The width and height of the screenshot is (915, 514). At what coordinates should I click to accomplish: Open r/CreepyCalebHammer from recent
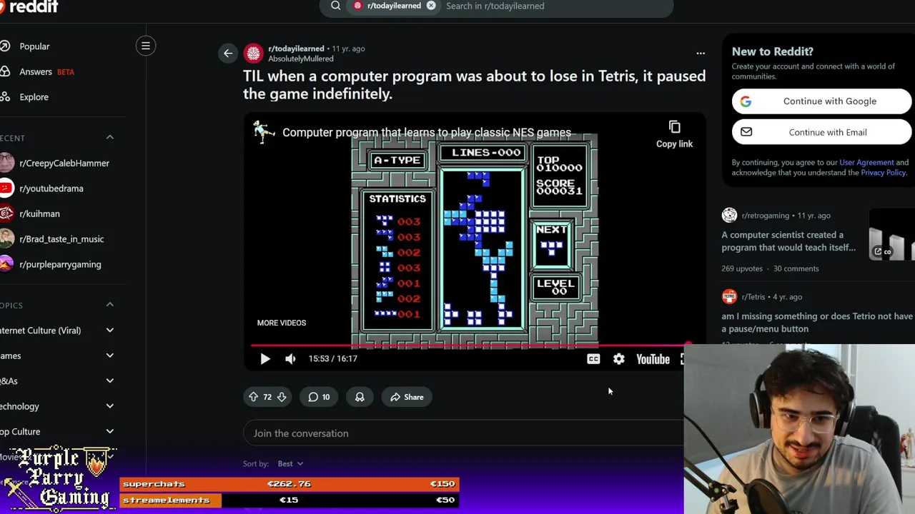pos(63,163)
